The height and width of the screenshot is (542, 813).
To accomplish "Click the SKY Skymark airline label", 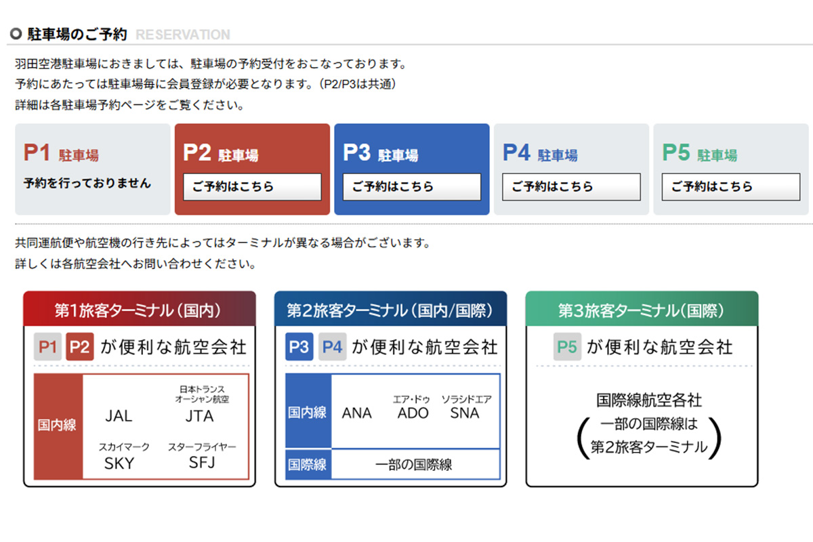I will coord(119,463).
